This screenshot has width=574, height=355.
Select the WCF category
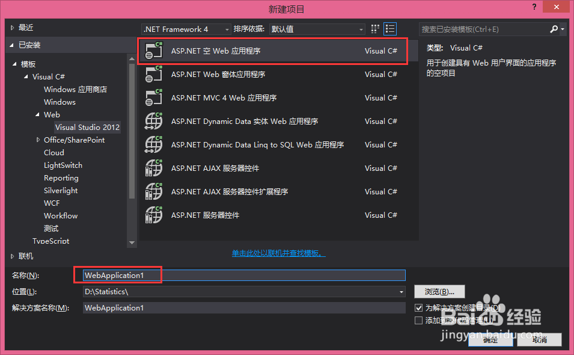coord(52,203)
